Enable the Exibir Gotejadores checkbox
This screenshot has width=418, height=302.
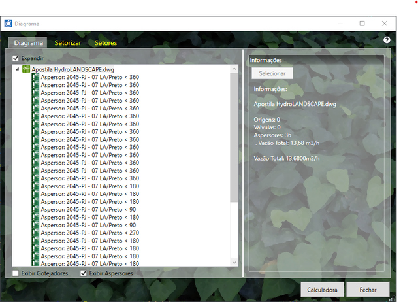[x=16, y=273]
